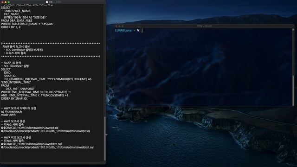Screen dimensions: 297x167
Task: Click the AND END_INTERVAL_TIME < TRUNC(SYSDATE) +1 line
Action: point(34,95)
